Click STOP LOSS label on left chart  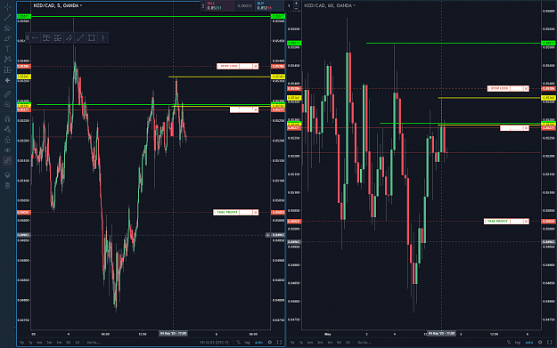228,66
